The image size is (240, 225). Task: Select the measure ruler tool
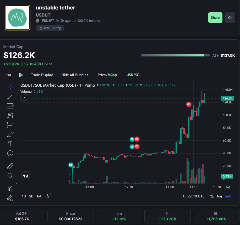point(10,166)
